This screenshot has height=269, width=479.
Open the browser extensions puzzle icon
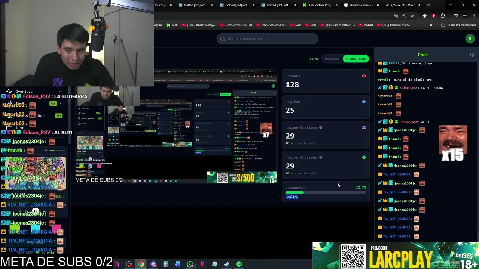point(443,16)
